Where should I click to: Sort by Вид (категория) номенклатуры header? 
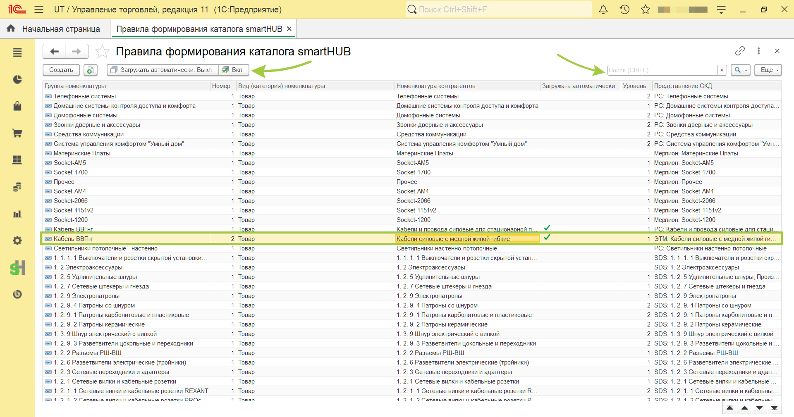316,86
